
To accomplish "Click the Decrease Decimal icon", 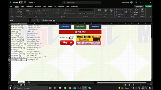I will [x=93, y=13].
